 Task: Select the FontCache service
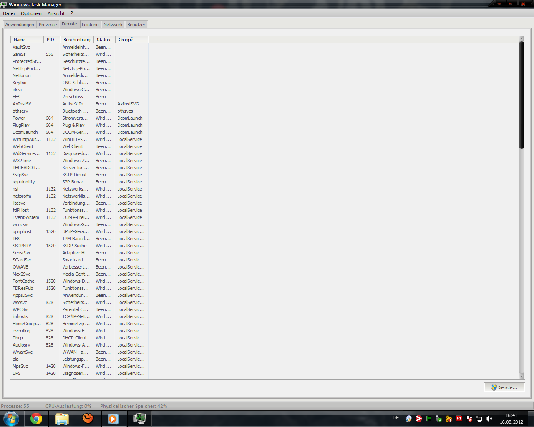click(23, 281)
